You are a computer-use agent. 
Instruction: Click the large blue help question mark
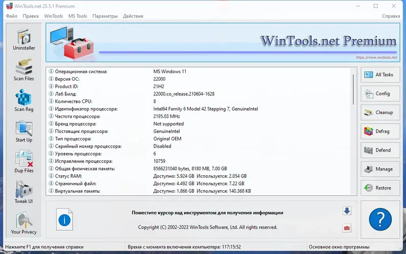click(x=380, y=220)
